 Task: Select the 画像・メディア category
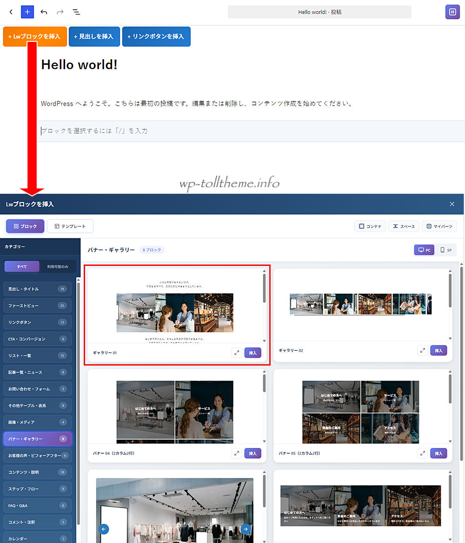[x=38, y=422]
